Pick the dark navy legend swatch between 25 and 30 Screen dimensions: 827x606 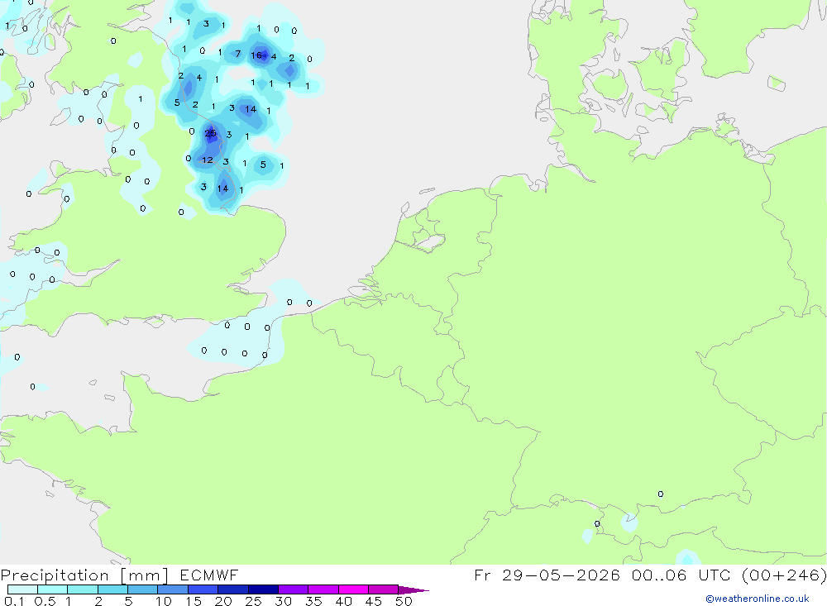263,589
